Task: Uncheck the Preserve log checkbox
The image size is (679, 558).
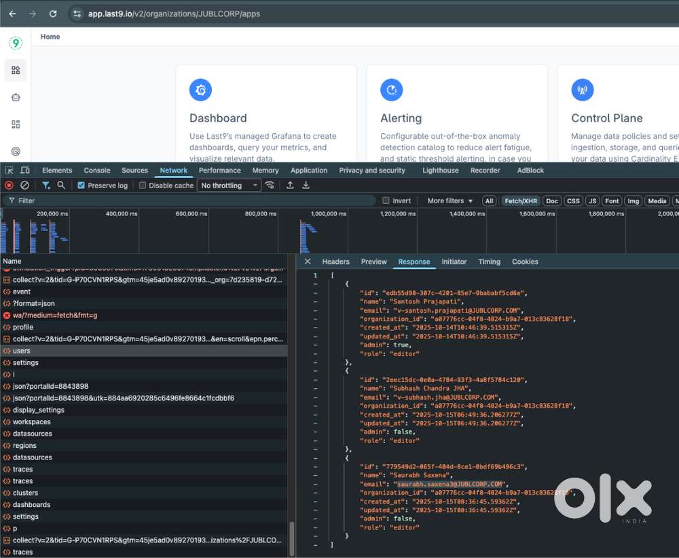Action: [81, 186]
